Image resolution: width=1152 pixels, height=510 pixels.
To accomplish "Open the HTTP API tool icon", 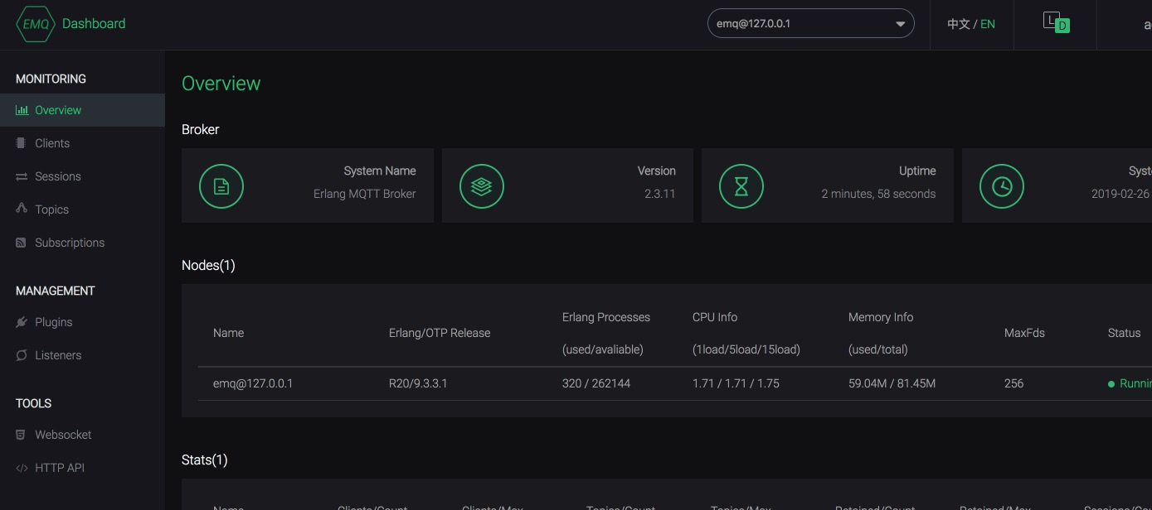I will [23, 467].
